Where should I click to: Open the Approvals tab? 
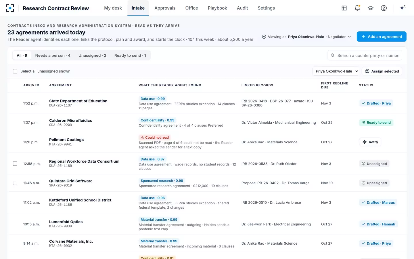tap(165, 8)
